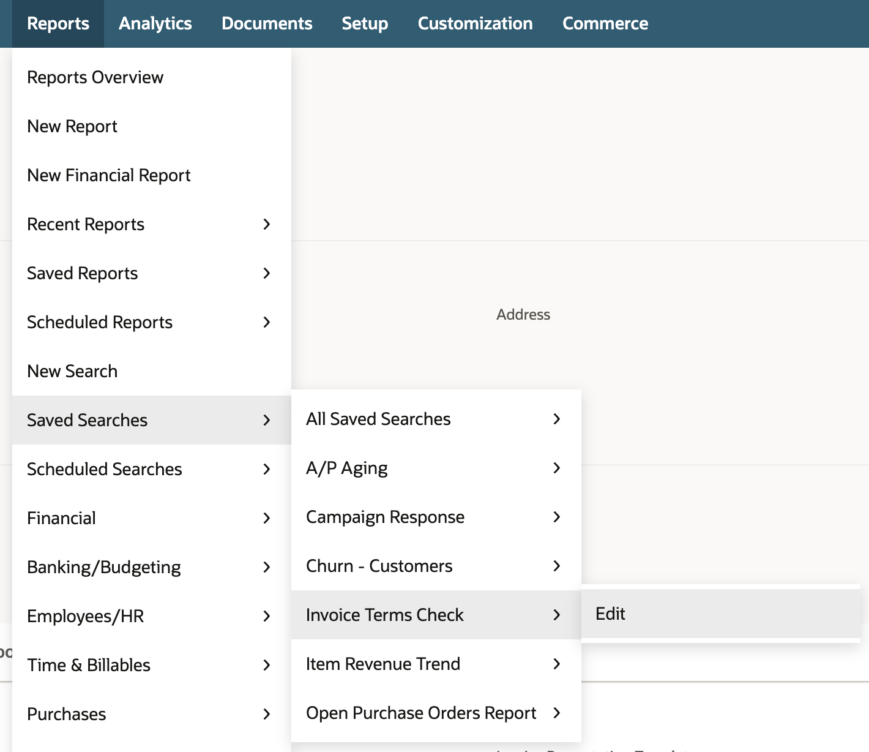Expand Saved Searches chevron arrow
Viewport: 869px width, 752px height.
point(267,420)
